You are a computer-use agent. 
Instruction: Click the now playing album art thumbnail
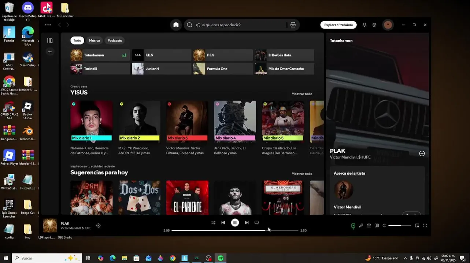click(50, 226)
